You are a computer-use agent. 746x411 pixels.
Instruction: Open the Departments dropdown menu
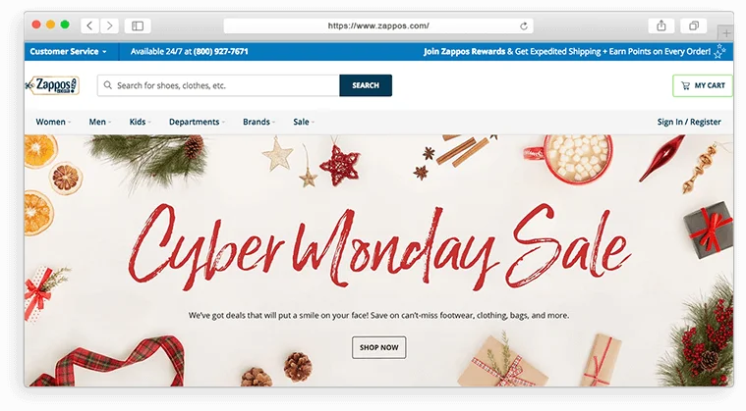click(197, 122)
